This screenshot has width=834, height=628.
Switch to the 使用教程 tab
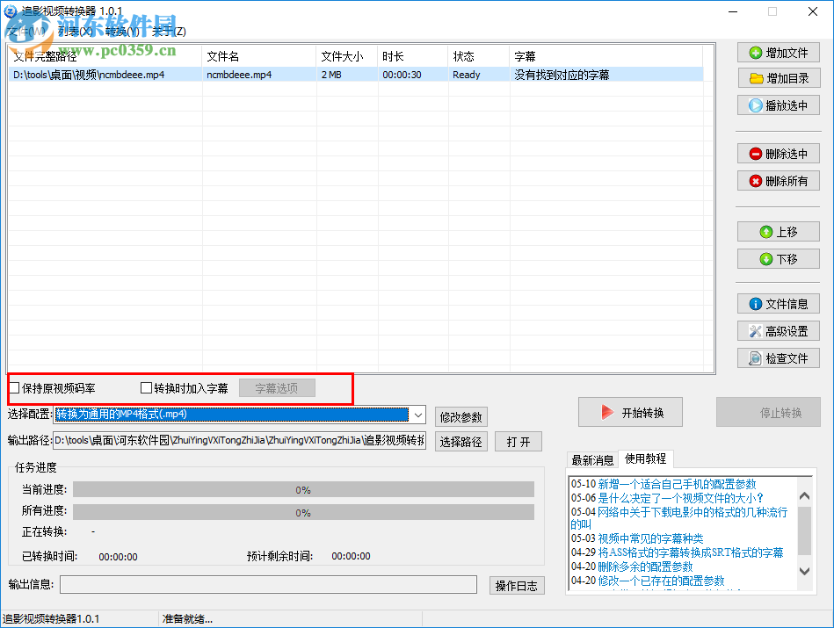(645, 458)
